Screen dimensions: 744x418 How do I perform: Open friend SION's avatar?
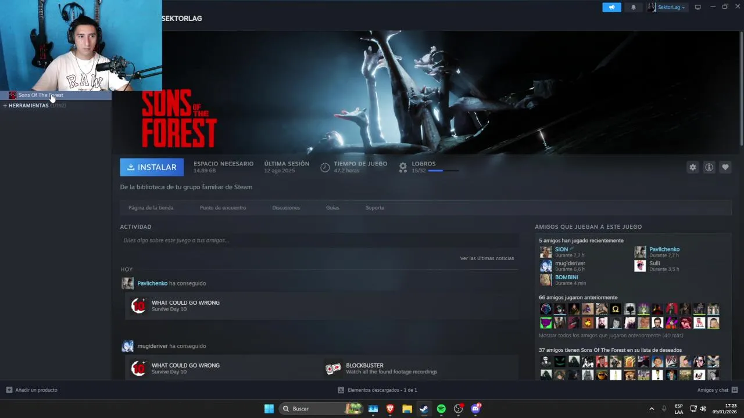pos(546,252)
